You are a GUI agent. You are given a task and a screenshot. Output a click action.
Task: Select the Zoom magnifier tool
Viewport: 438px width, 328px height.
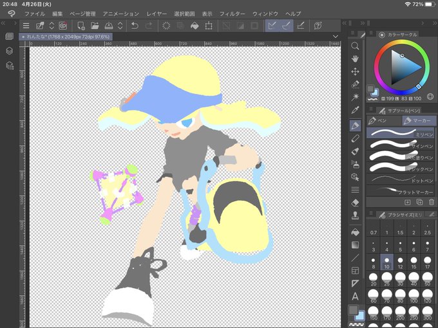coord(355,46)
